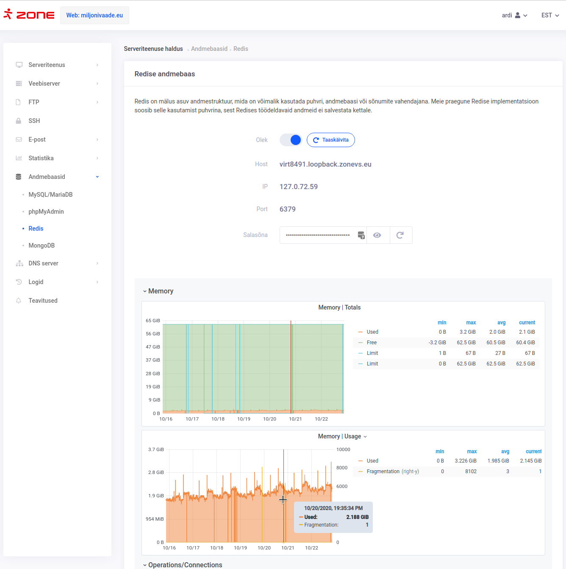Sort Memory Totals legend by max
566x569 pixels.
[x=471, y=323]
